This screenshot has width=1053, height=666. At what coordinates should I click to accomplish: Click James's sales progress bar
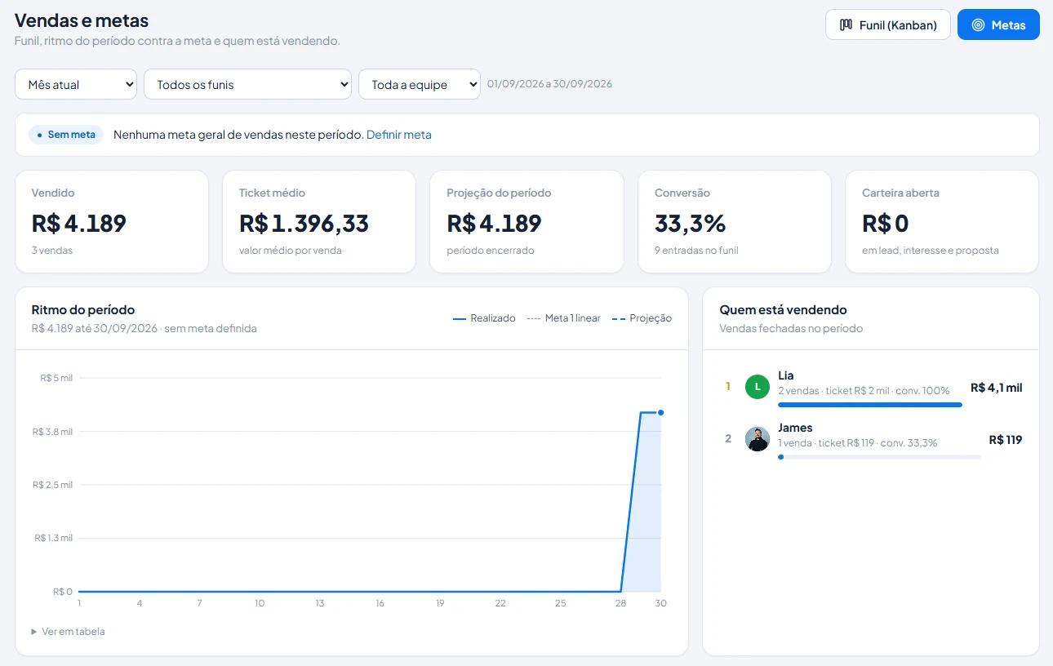pos(879,457)
